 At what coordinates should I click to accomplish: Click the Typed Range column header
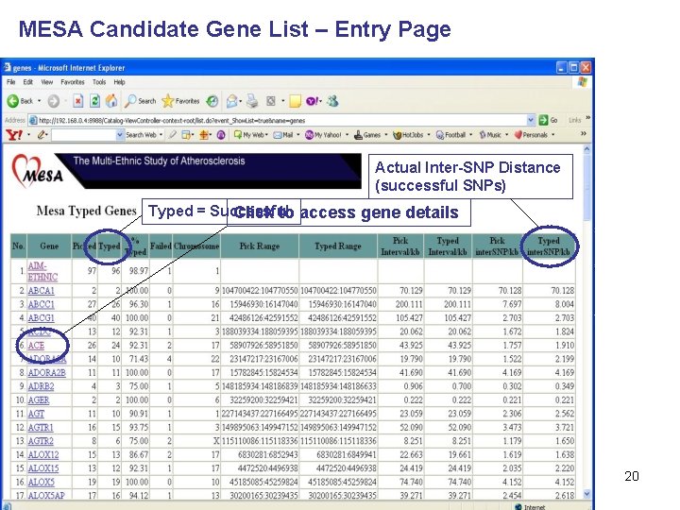point(338,246)
